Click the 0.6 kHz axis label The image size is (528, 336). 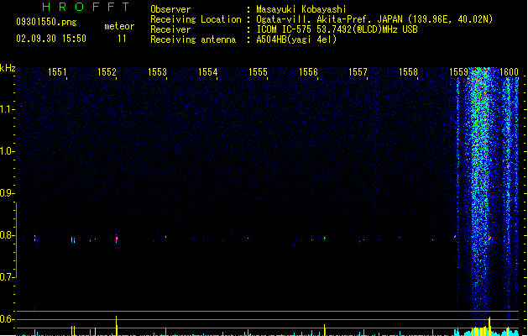[x=8, y=319]
